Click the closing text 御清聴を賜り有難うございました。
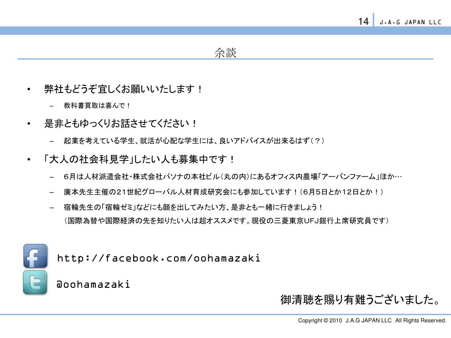 (x=360, y=299)
